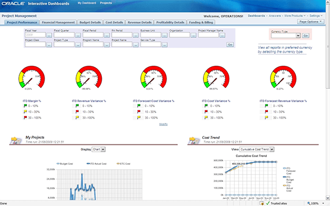The height and width of the screenshot is (206, 330).
Task: Click Go button beside Currency Type
Action: (306, 36)
